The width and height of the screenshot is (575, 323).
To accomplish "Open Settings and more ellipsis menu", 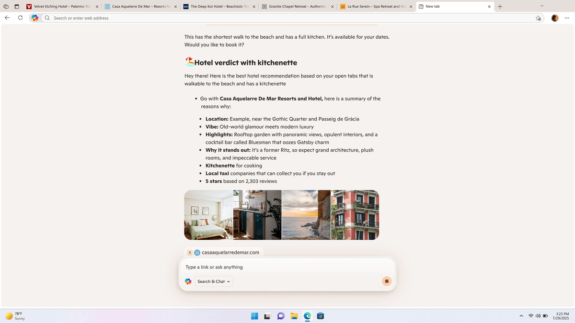I will [567, 18].
